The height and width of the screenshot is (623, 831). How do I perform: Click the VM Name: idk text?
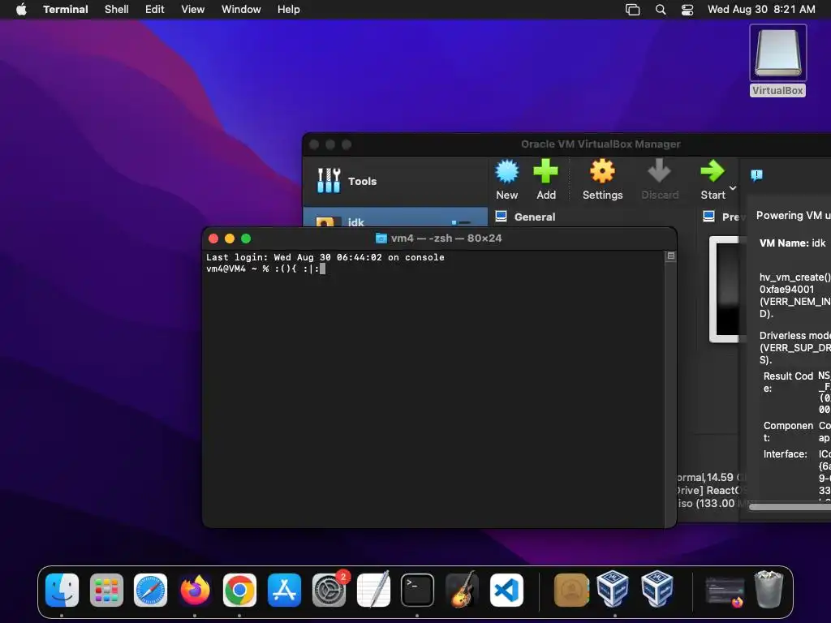792,243
